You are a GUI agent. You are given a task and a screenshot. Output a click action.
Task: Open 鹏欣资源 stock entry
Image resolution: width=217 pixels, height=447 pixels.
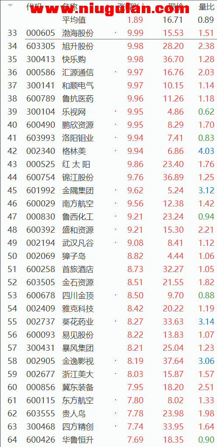coord(78,125)
